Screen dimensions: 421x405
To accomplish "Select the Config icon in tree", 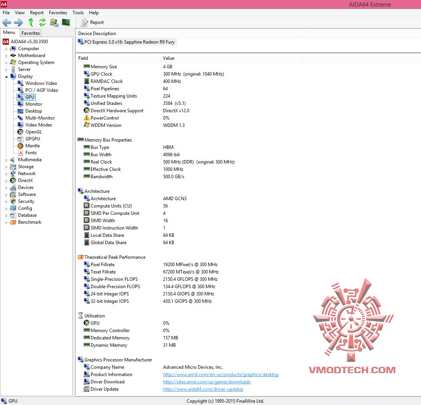I will tap(13, 208).
